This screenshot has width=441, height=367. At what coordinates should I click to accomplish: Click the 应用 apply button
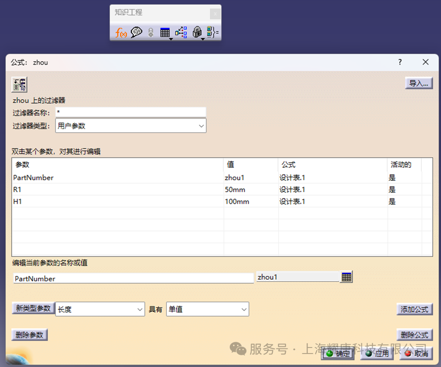pyautogui.click(x=377, y=354)
